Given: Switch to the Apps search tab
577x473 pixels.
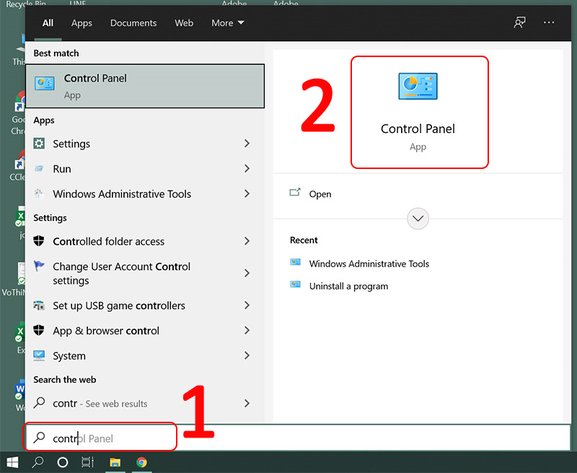Looking at the screenshot, I should pos(82,23).
